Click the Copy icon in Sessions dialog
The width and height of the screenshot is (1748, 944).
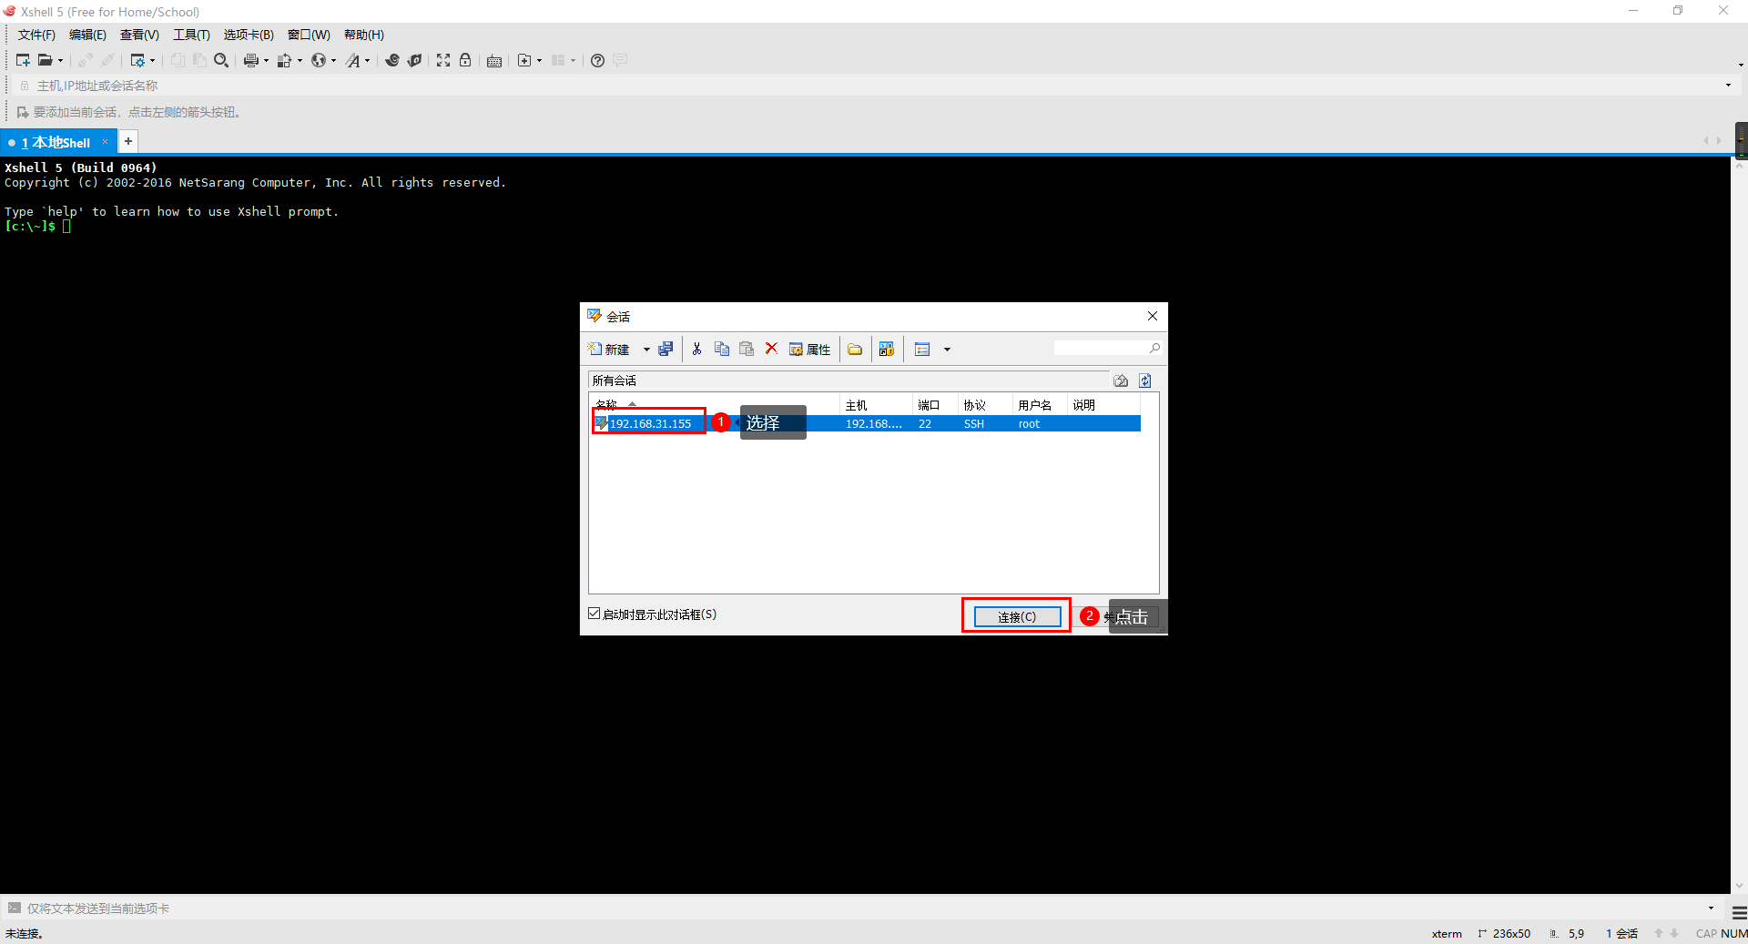point(722,349)
